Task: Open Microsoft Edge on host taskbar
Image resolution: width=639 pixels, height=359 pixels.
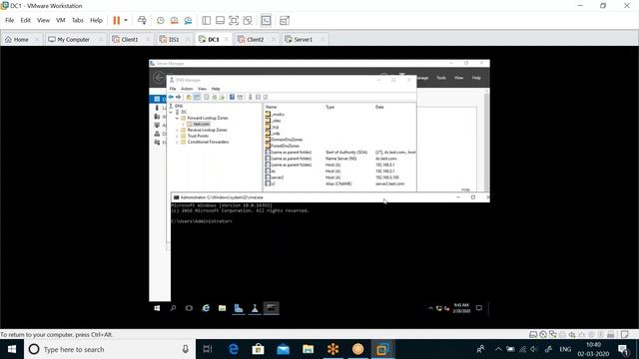Action: 234,349
